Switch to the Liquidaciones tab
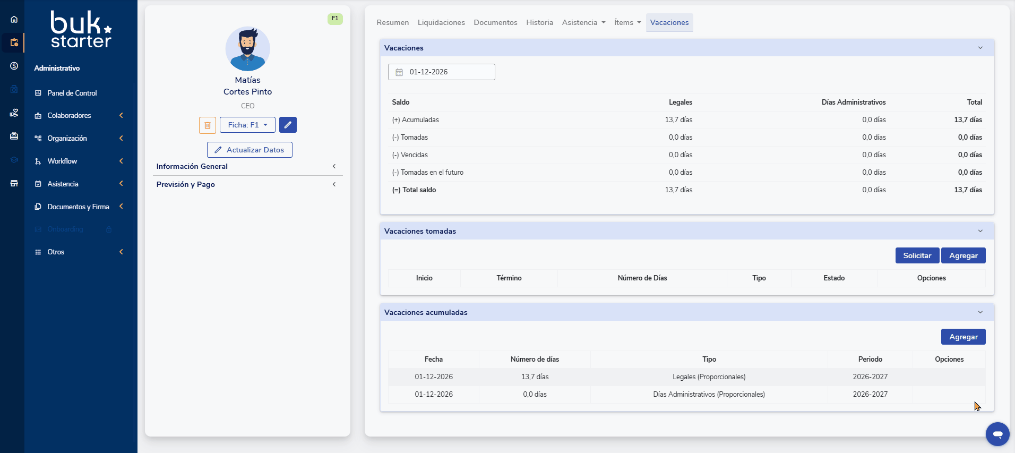 coord(441,22)
